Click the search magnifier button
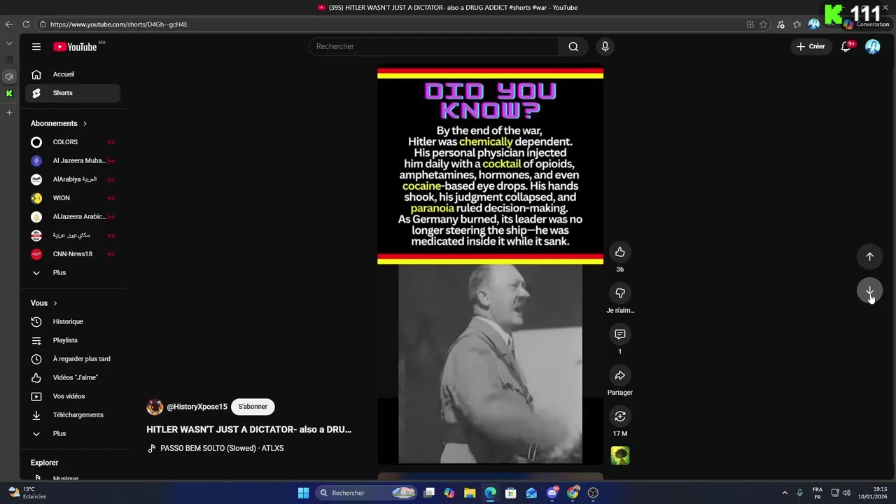 pos(573,46)
